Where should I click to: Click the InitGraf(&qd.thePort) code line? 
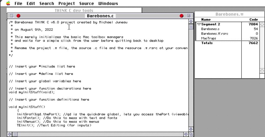[103, 114]
